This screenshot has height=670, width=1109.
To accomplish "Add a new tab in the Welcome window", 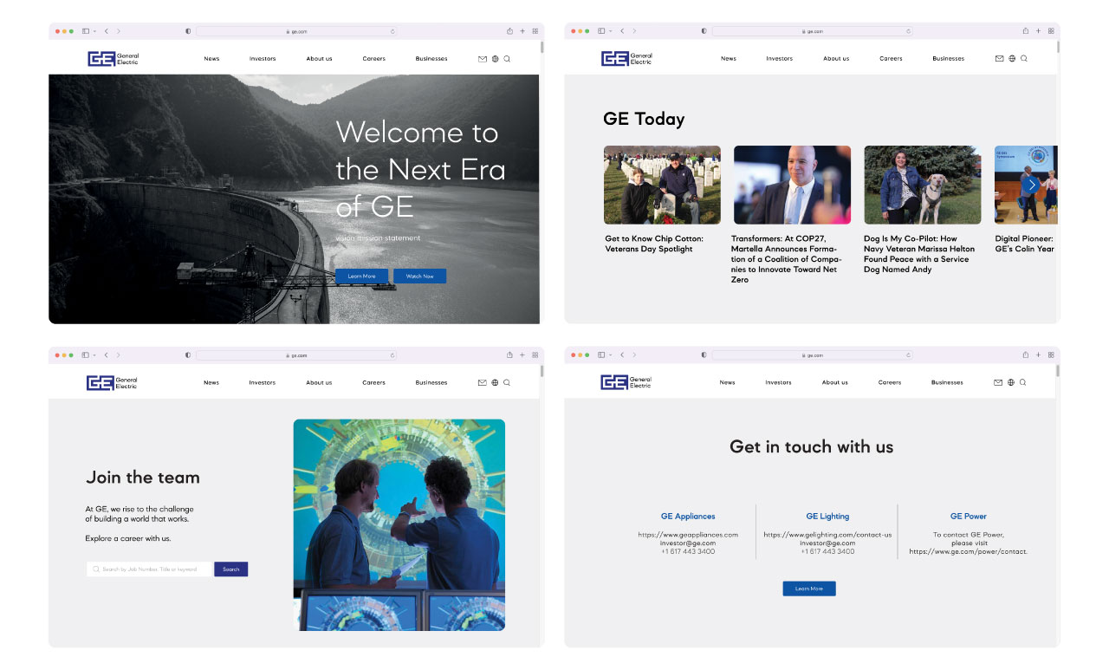I will point(522,31).
